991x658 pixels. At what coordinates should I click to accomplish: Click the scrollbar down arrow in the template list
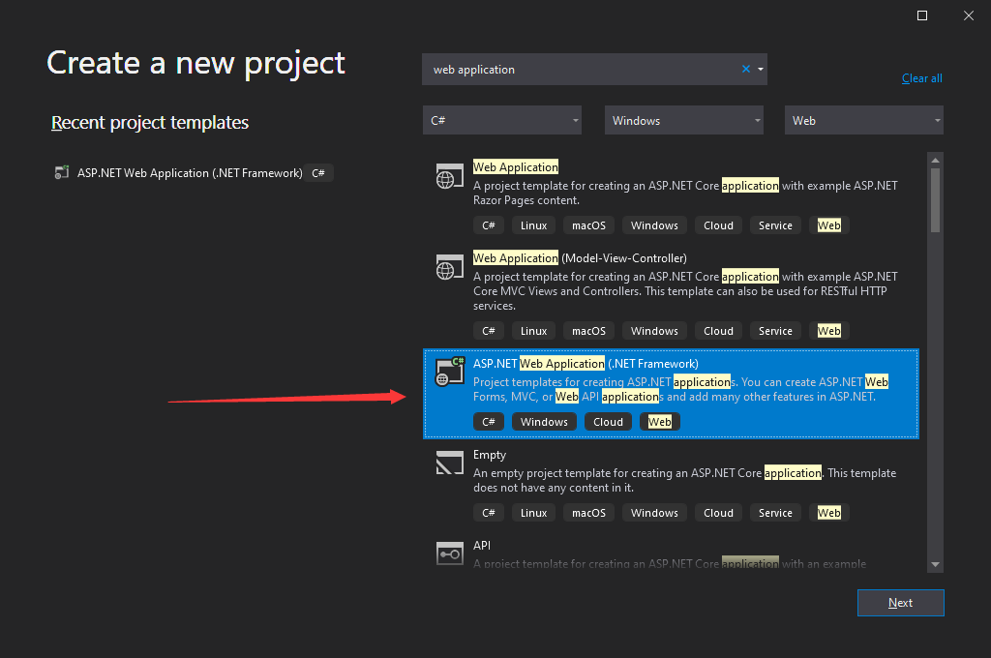(x=935, y=563)
